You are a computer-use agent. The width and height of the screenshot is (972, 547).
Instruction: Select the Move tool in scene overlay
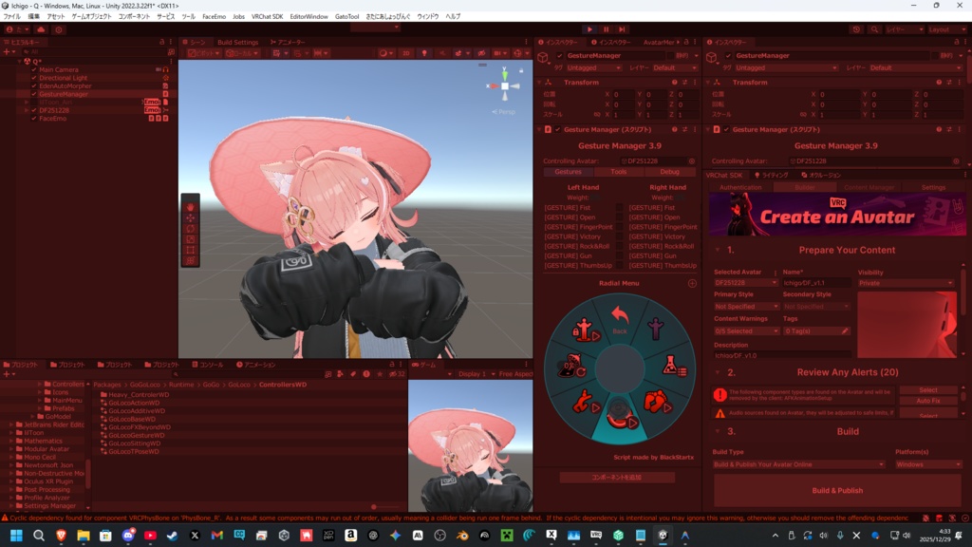click(x=190, y=217)
